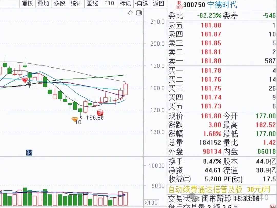This screenshot has height=208, width=277.
Task: Select the 卖四 price 181.87
Action: tap(211, 34)
